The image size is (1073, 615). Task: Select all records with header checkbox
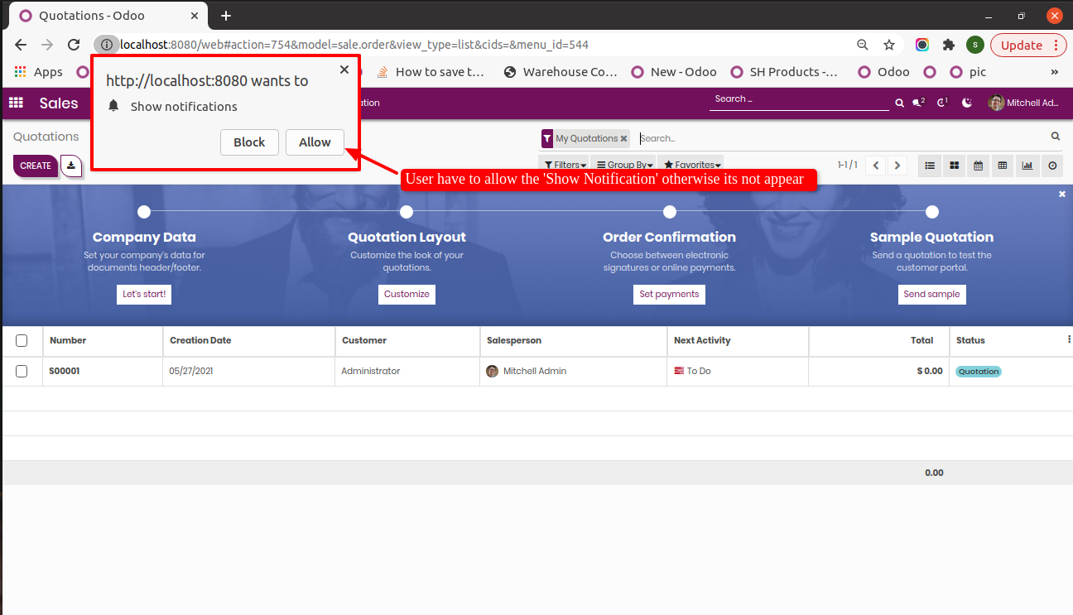(22, 340)
